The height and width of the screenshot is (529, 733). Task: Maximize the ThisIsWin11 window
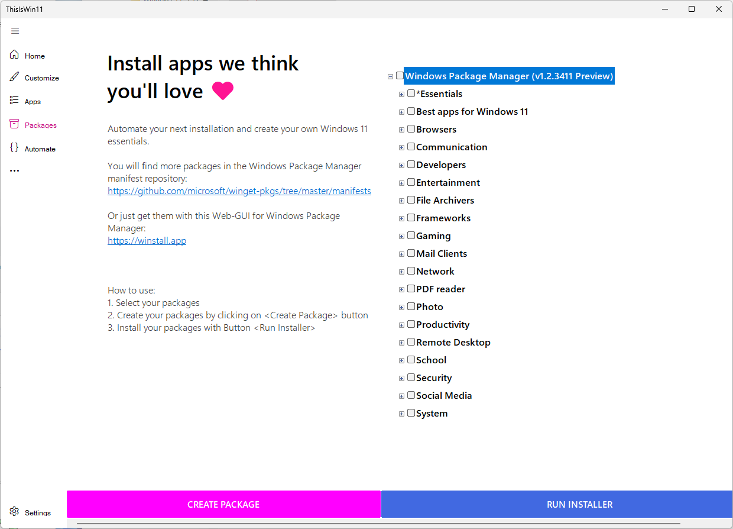click(692, 9)
